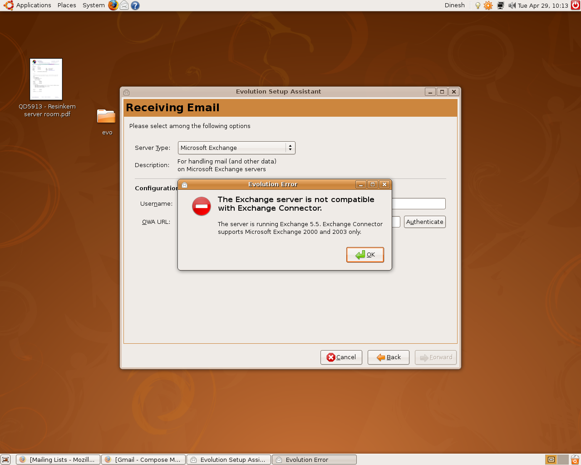
Task: Close the Evolution Error dialog window
Action: [384, 184]
